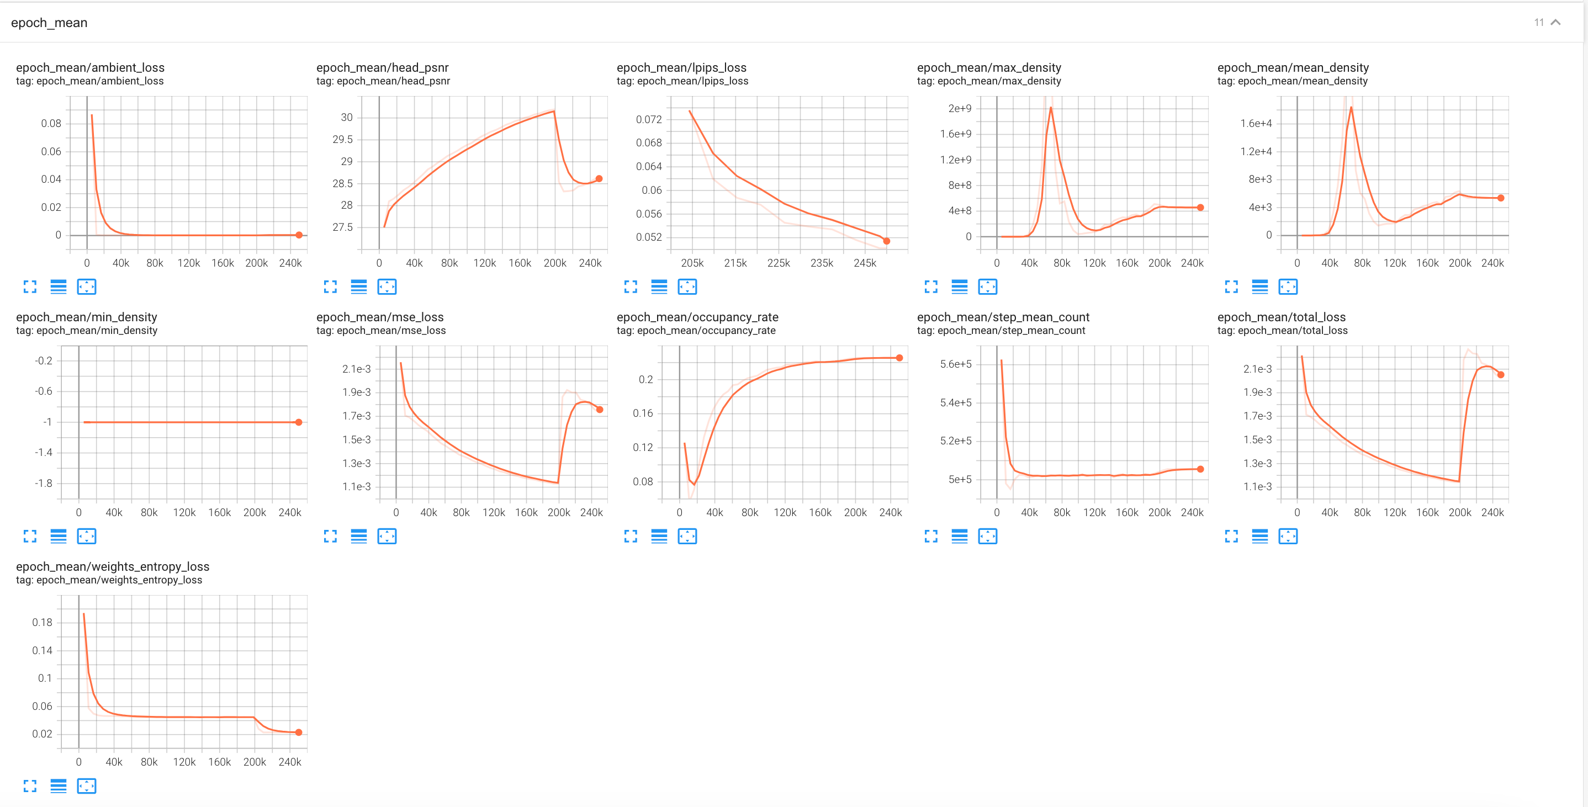Fit the head_psnr chart domain to data
This screenshot has width=1588, height=807.
tap(387, 286)
